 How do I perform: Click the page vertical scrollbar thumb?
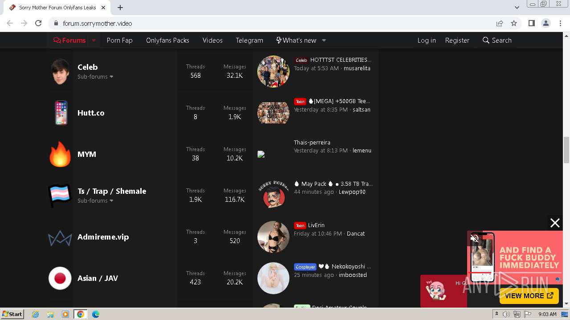[x=566, y=150]
